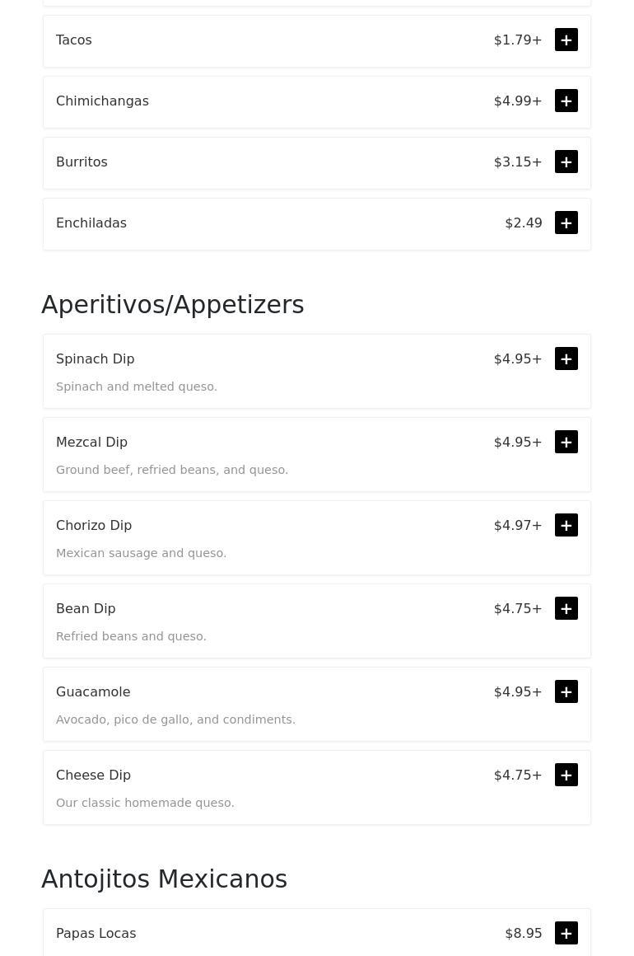Tap the plus icon for Mezcal Dip
The width and height of the screenshot is (634, 956).
[566, 443]
